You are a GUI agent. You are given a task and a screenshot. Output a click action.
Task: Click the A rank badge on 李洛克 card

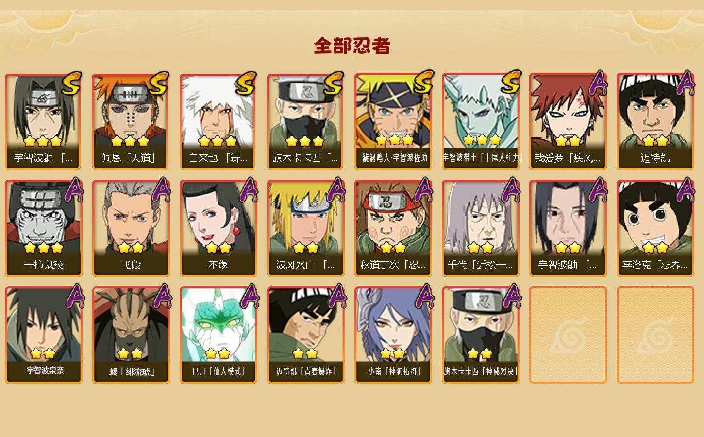(x=685, y=190)
